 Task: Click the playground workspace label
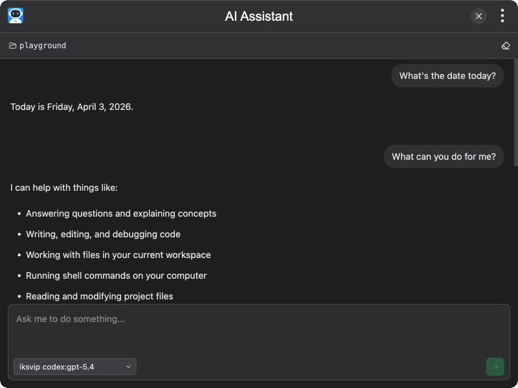(43, 46)
